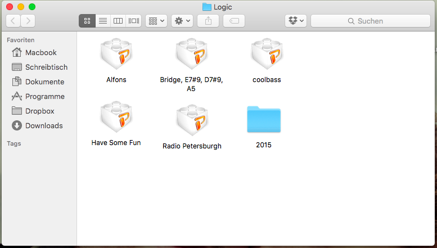Switch to icon view mode
The height and width of the screenshot is (248, 437).
87,21
